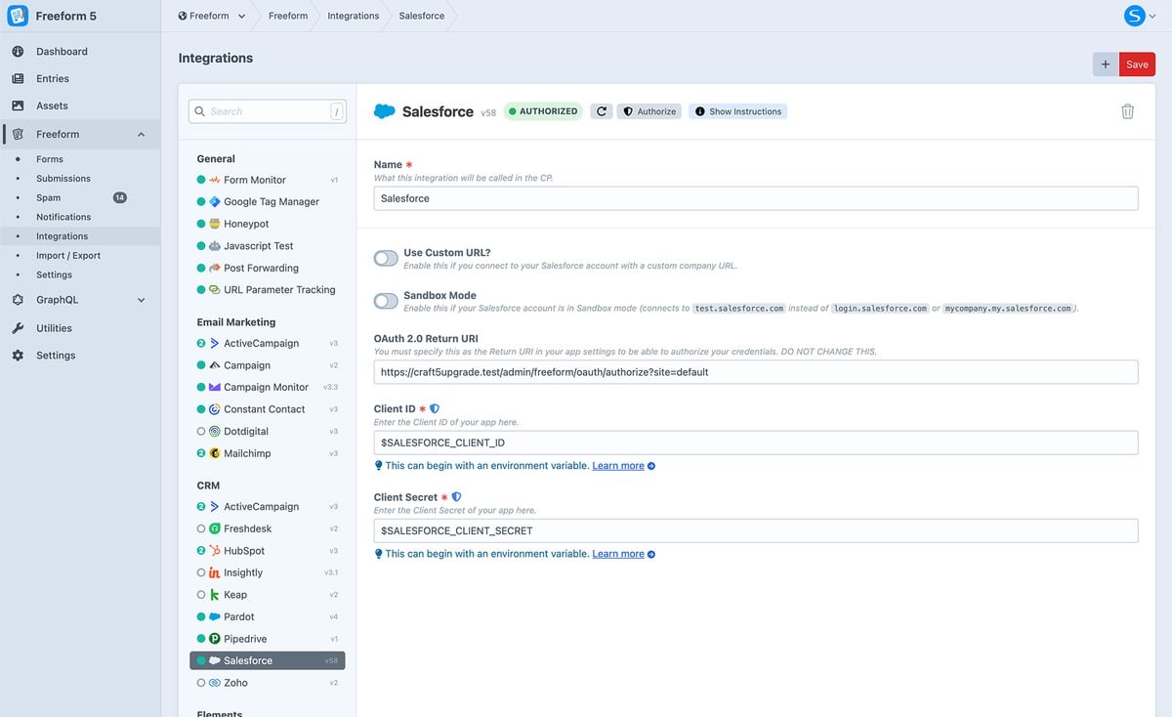The image size is (1172, 717).
Task: Click the Freshdesk icon in CRM list
Action: (x=215, y=528)
